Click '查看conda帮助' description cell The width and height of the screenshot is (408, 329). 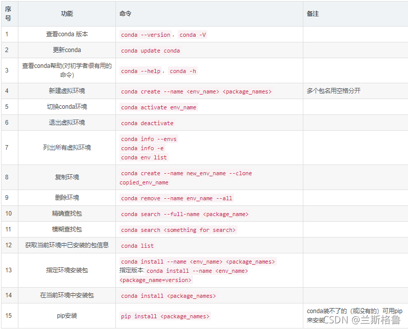coord(67,70)
